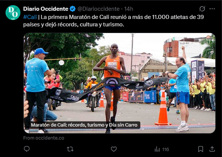Click the 14h timestamp link
Viewport: 222px width, 157px height.
click(128, 9)
